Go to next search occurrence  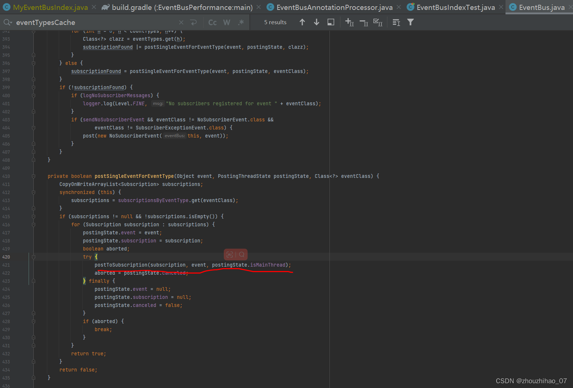point(317,22)
